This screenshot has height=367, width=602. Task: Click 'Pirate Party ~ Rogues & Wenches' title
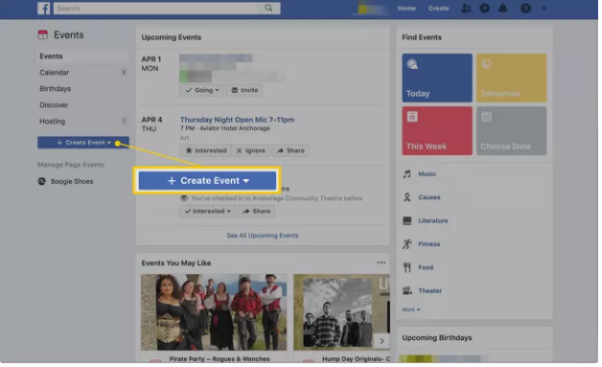pyautogui.click(x=220, y=359)
